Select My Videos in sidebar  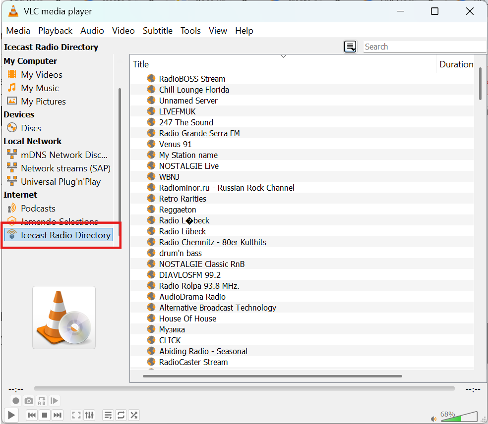(x=41, y=75)
